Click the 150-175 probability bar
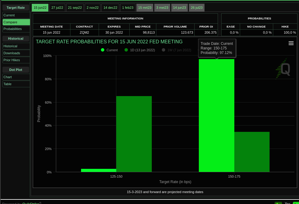The height and width of the screenshot is (204, 299). coord(216,115)
